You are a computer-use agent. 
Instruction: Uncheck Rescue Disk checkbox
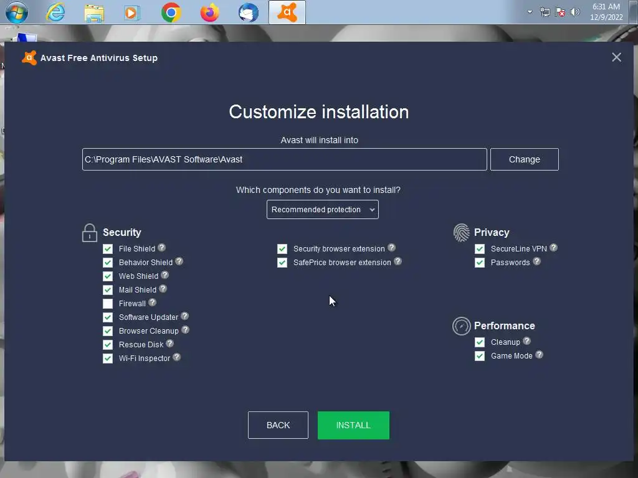108,345
